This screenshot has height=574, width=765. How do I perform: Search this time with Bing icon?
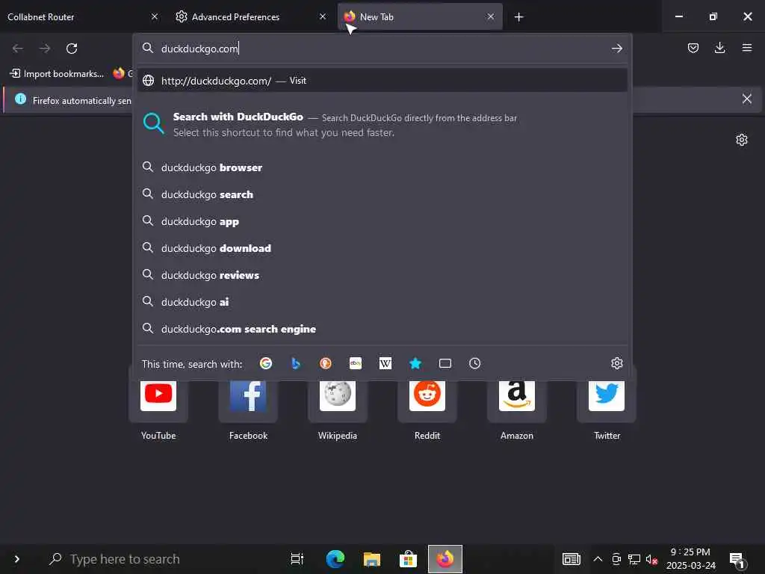(296, 363)
